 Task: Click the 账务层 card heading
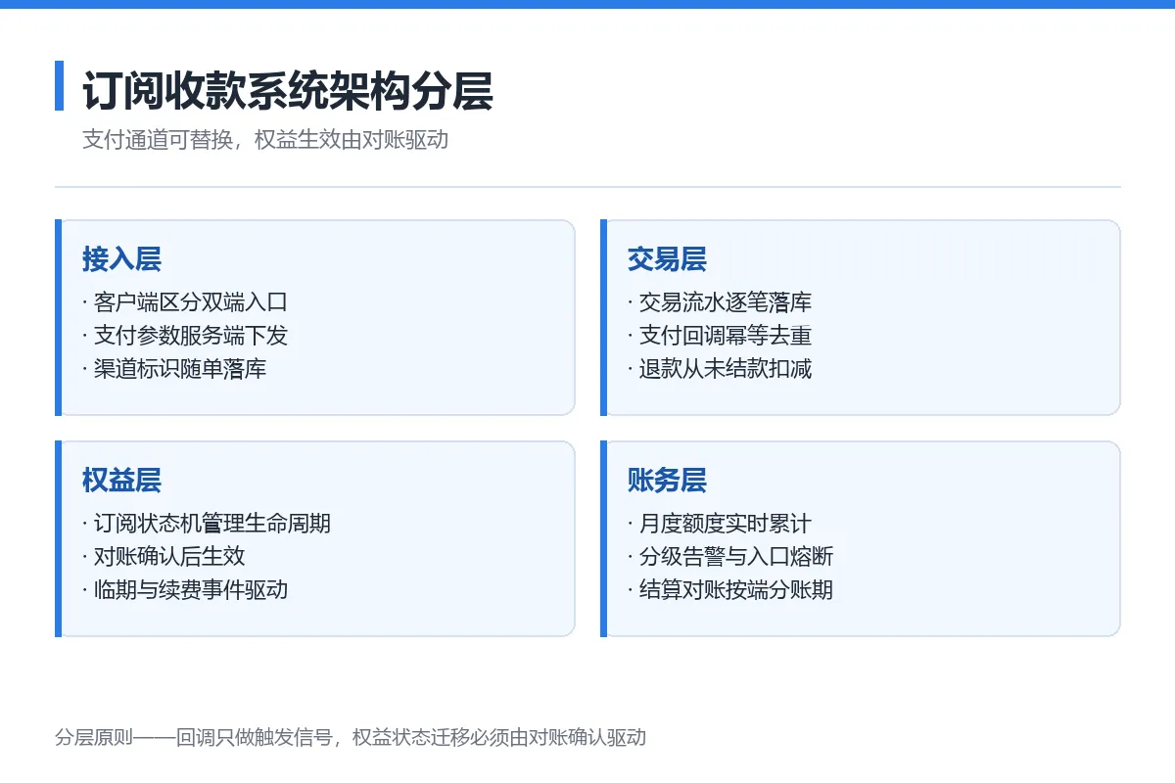tap(667, 481)
